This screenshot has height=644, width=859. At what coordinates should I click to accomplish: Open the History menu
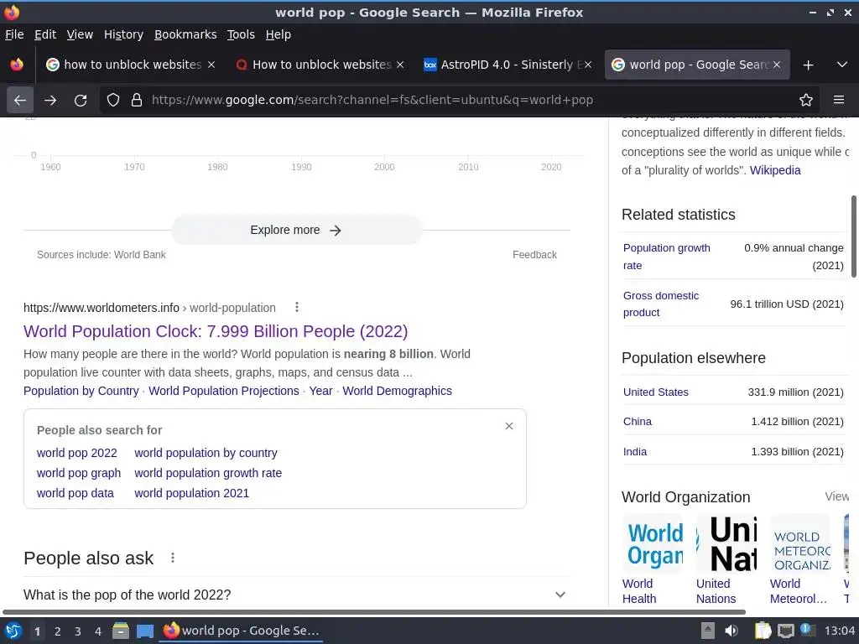pos(124,34)
